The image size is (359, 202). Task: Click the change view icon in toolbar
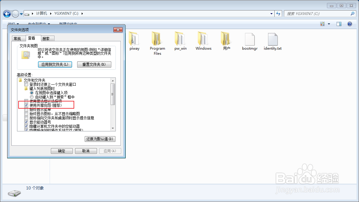[x=323, y=24]
